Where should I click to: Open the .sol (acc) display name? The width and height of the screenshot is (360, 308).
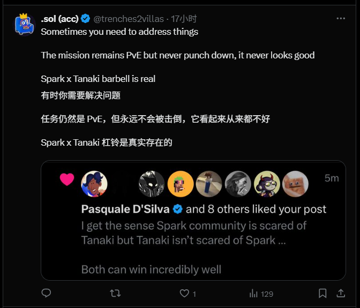click(x=59, y=19)
